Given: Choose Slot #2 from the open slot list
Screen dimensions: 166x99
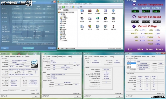Looking at the screenshot, I should pos(132,65).
